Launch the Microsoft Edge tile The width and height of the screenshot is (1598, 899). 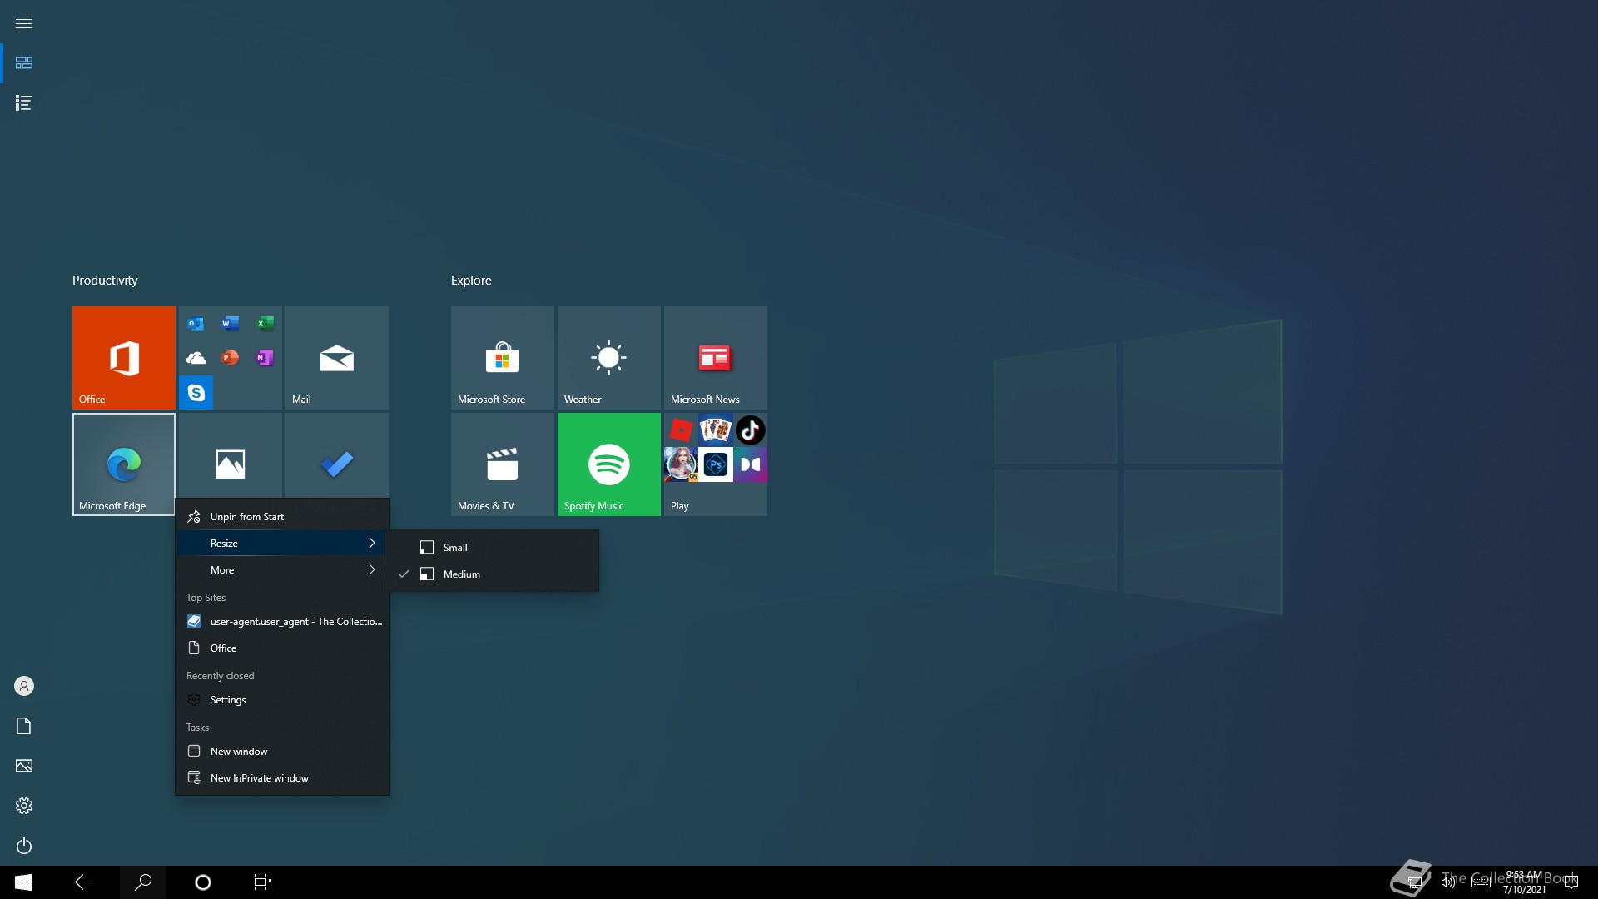click(x=124, y=464)
